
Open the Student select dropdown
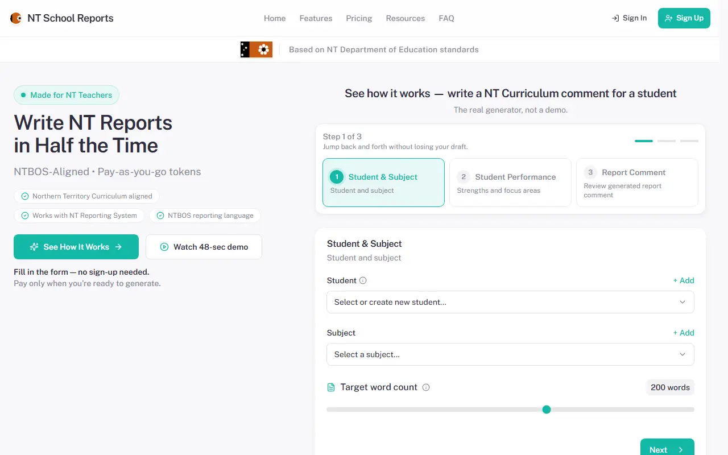[x=510, y=302]
